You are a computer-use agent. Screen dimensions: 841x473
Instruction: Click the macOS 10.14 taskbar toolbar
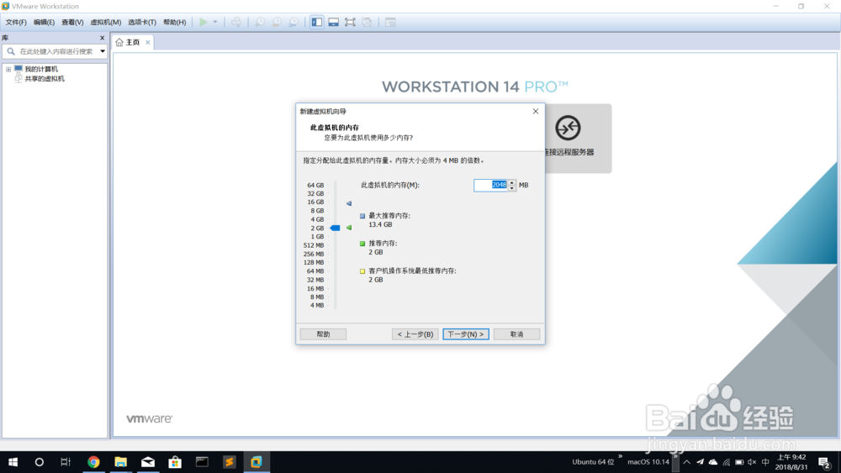point(648,462)
